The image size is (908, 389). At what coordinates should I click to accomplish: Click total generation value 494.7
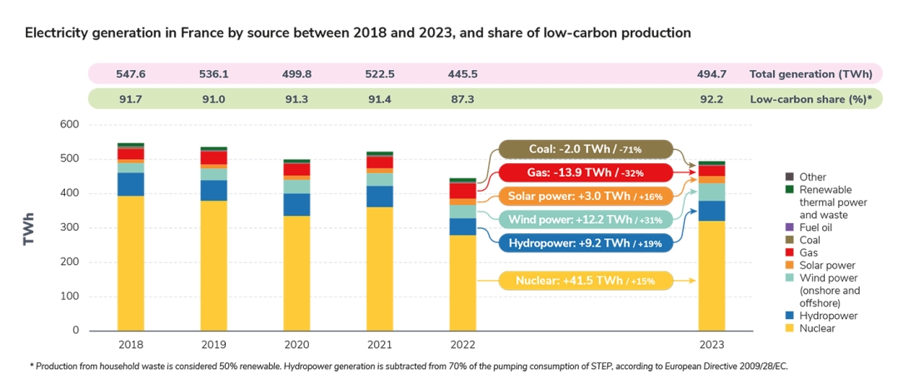712,74
